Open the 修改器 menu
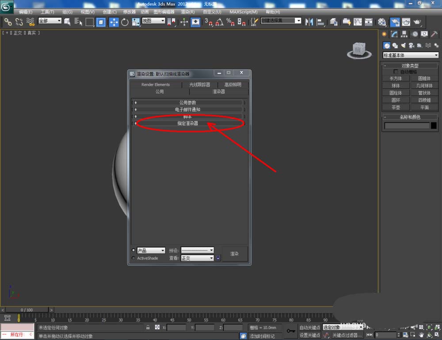The height and width of the screenshot is (340, 442). pos(129,12)
